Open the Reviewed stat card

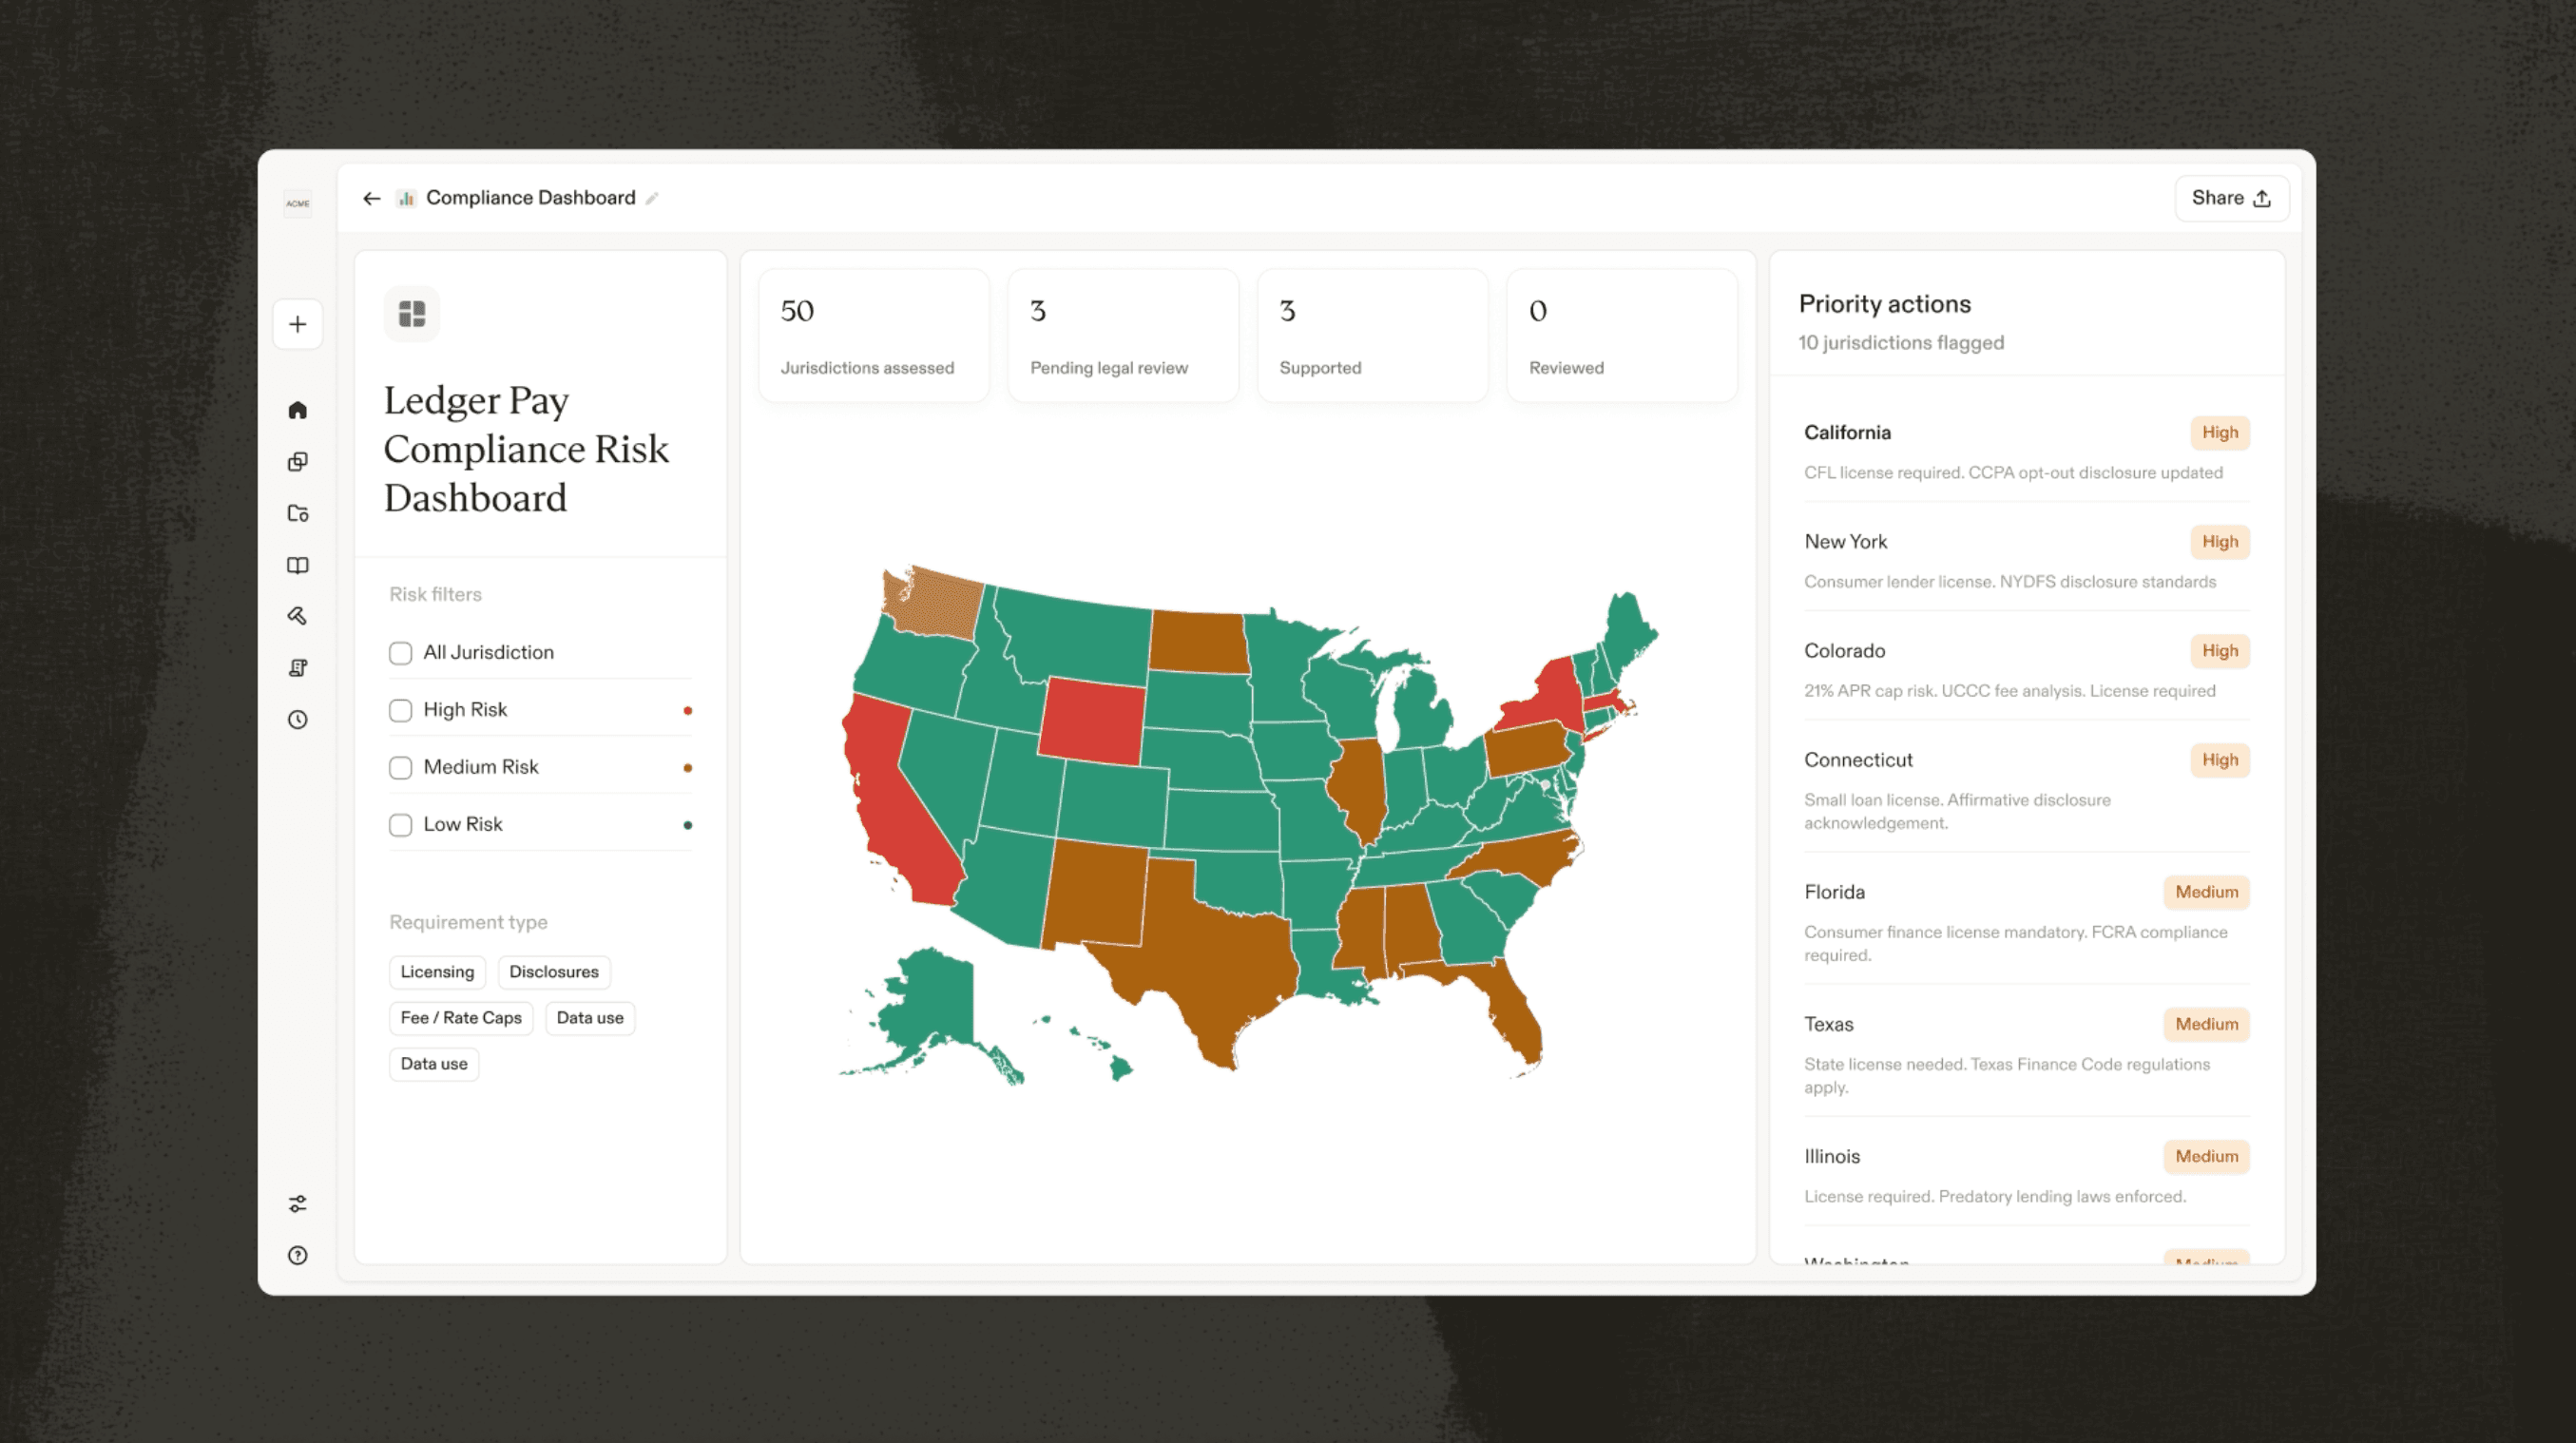pos(1622,336)
